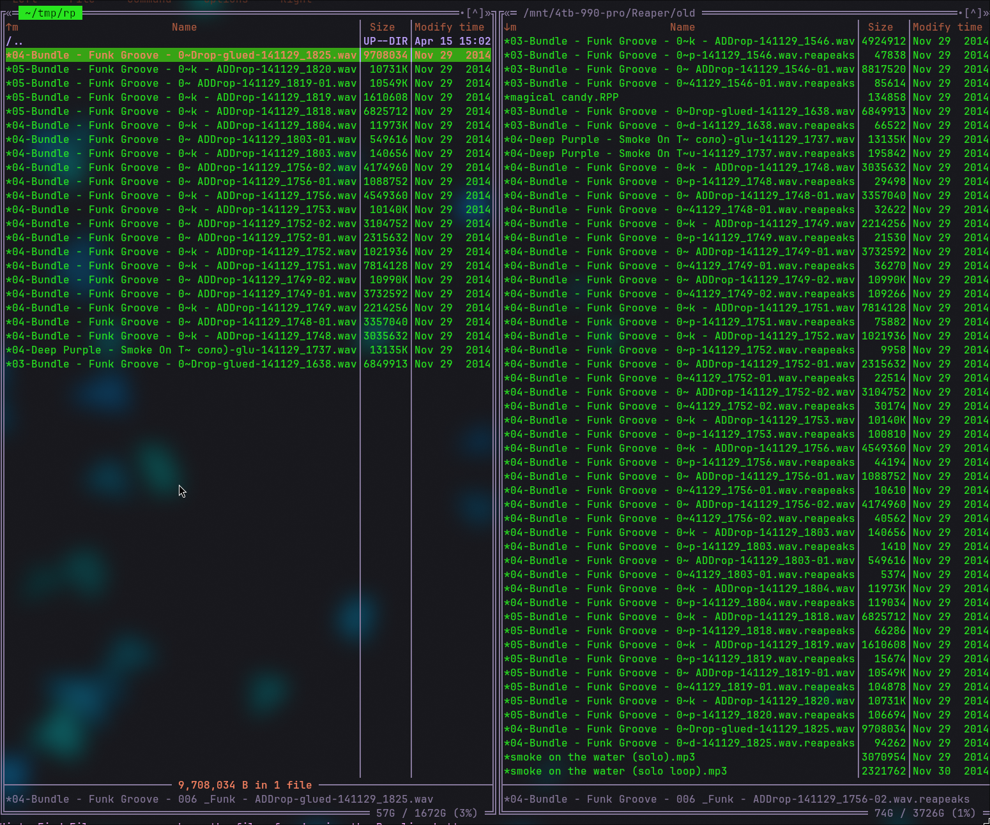Sort left panel by Name column header

[184, 27]
